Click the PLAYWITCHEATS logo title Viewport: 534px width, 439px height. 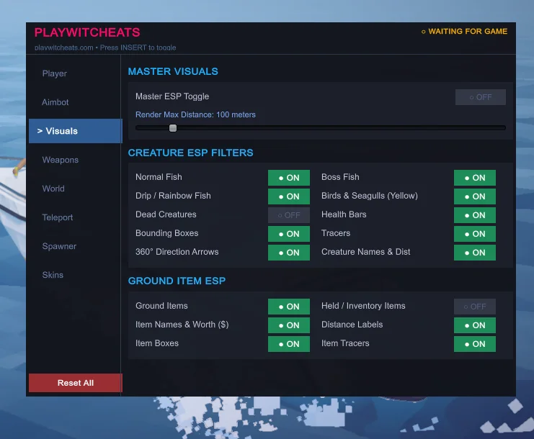click(87, 32)
